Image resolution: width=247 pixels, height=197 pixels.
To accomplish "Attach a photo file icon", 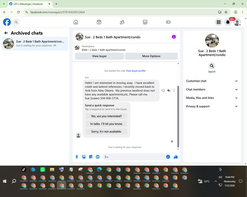I will coord(84,157).
